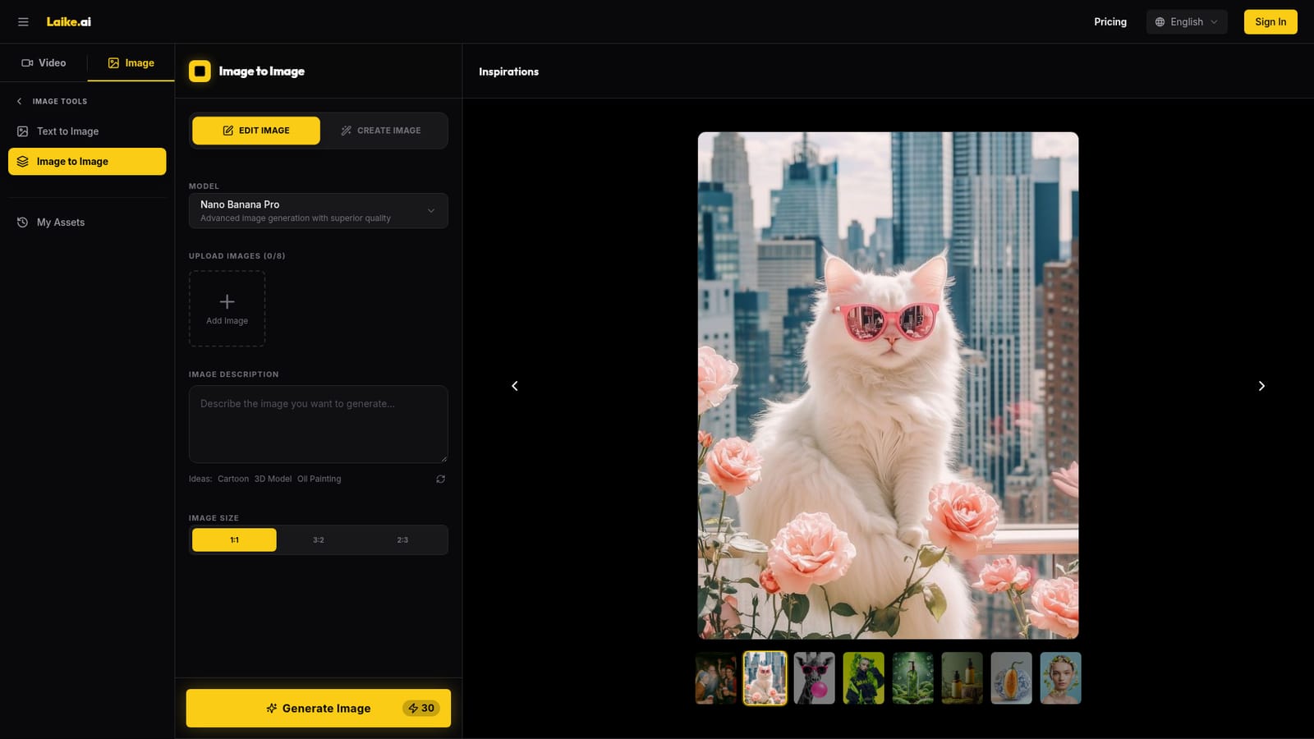Select Image to Image in sidebar
The image size is (1314, 739).
click(x=87, y=162)
